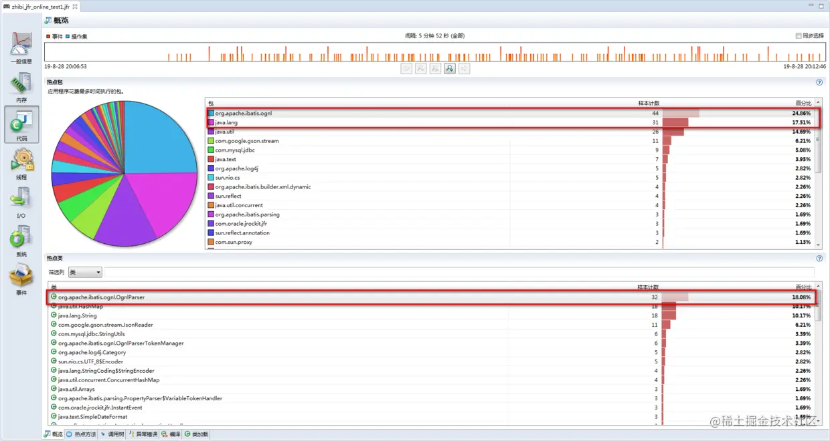Switch to the 概览 bottom tab

tap(54, 434)
